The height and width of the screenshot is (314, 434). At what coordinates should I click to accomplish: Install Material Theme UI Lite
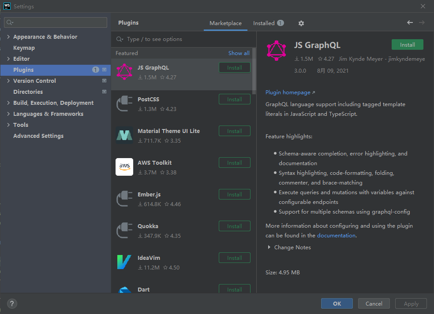point(235,131)
